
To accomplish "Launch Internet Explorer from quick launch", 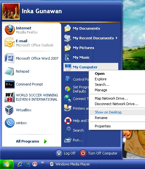I will (20, 164).
